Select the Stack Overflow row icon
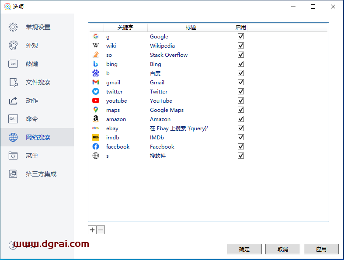 96,55
